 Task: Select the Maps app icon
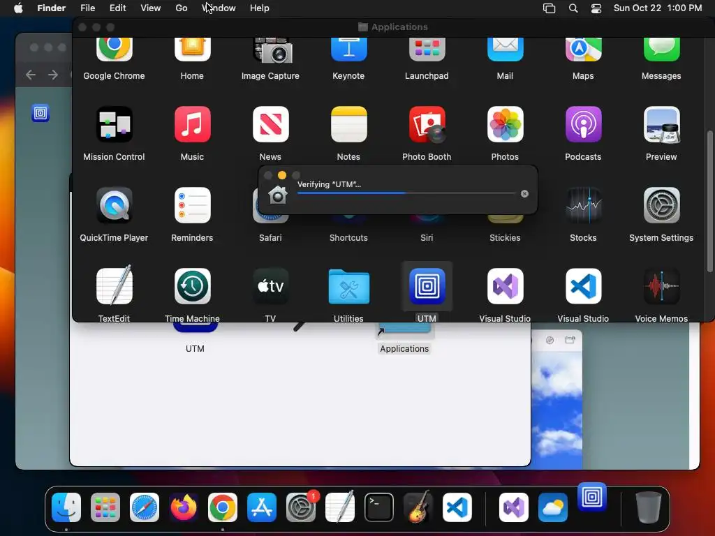(x=583, y=50)
